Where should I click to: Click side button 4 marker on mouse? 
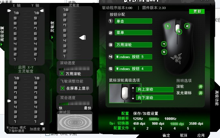(164, 44)
